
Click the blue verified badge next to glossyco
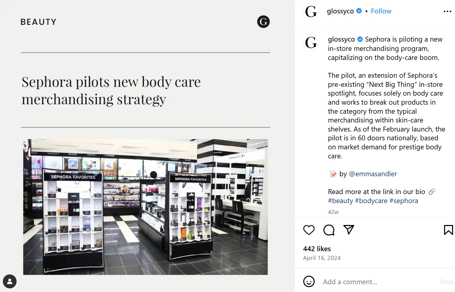pyautogui.click(x=359, y=11)
